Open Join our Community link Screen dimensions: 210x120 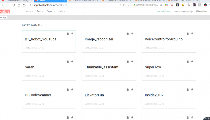pos(183,11)
